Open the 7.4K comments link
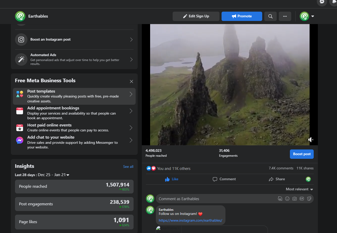 click(x=281, y=168)
